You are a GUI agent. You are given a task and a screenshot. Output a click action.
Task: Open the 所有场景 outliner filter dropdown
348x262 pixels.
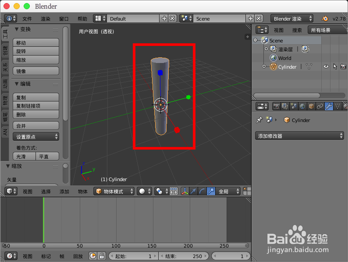327,30
